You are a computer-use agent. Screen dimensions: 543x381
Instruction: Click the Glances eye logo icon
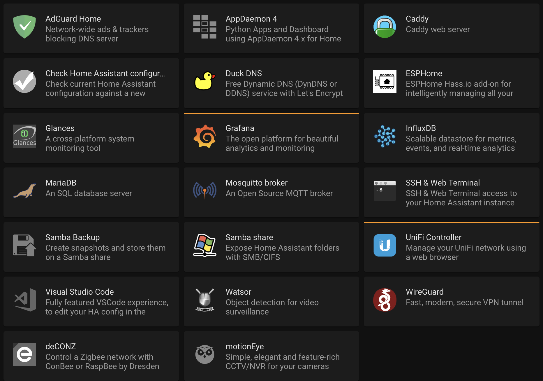(24, 136)
